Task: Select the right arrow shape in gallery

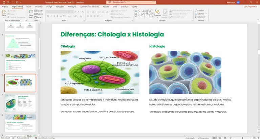Action: (144, 14)
